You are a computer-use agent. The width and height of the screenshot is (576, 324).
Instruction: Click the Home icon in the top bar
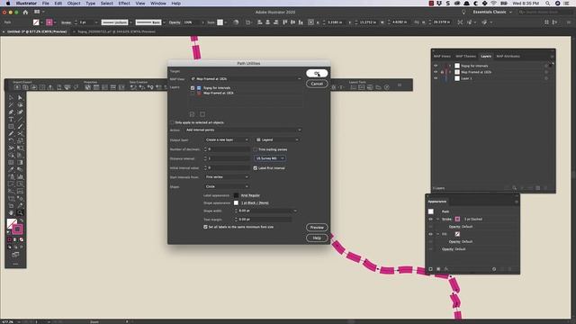click(25, 12)
